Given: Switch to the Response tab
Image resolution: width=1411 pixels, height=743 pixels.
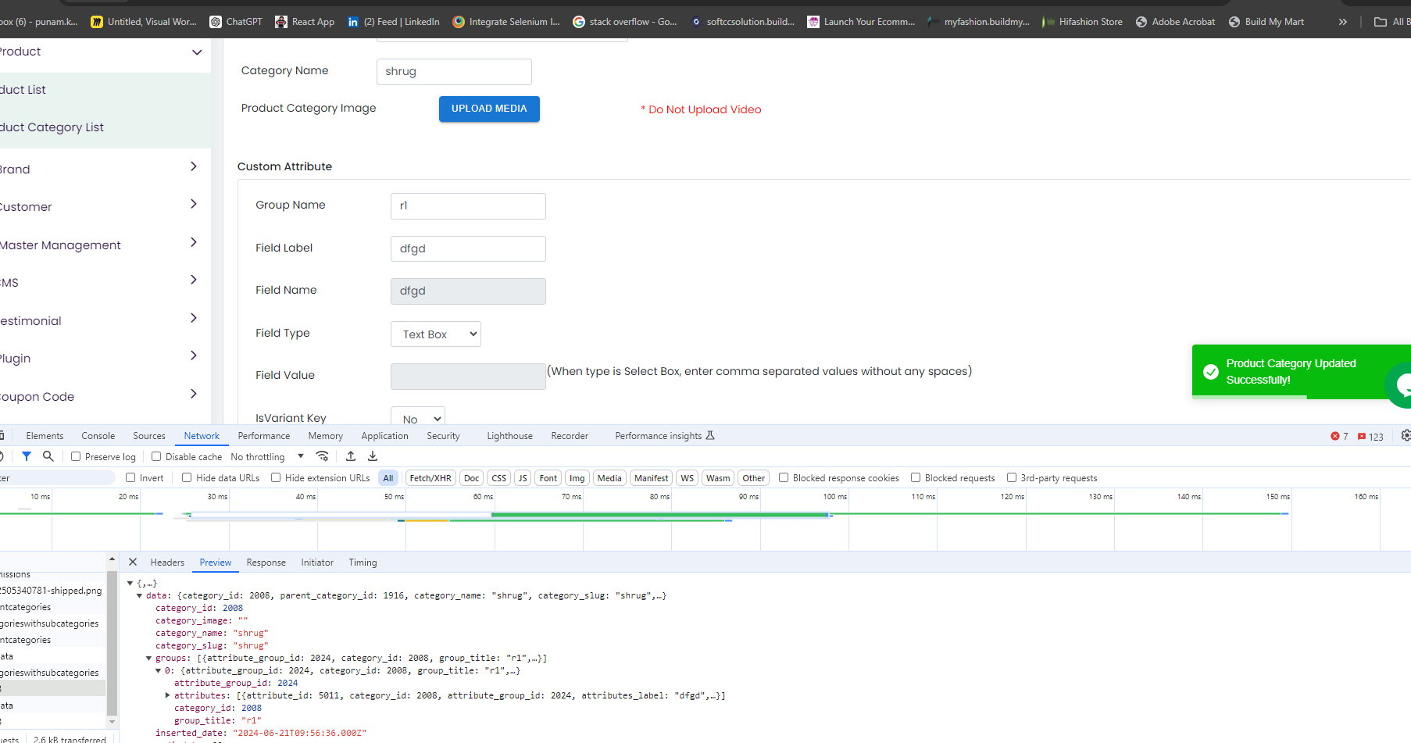Looking at the screenshot, I should (266, 563).
